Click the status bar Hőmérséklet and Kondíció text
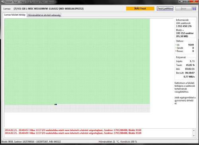 click(118, 142)
